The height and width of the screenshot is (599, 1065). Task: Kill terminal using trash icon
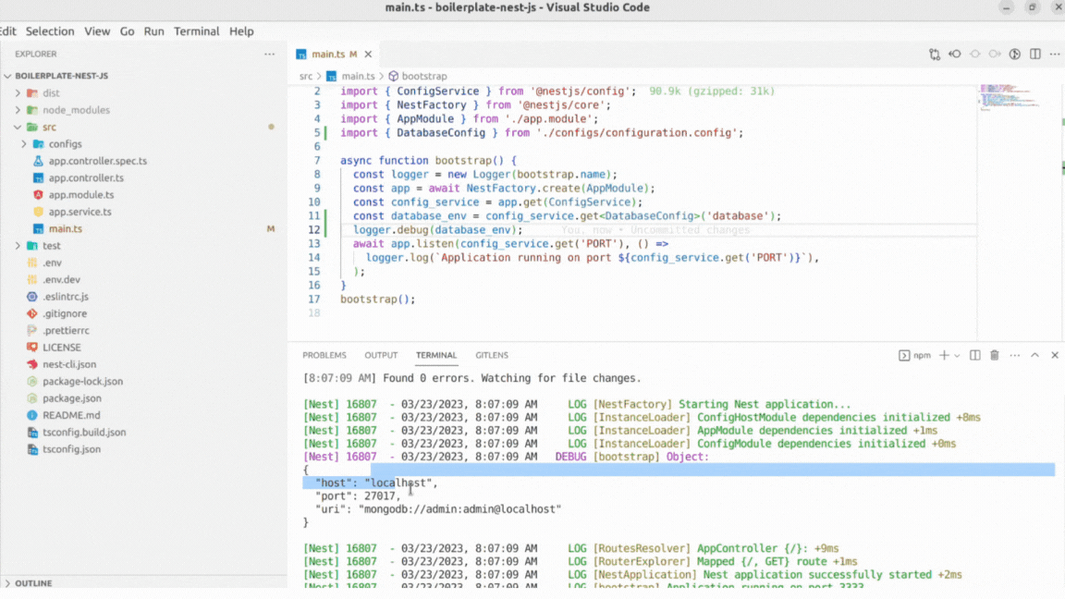[995, 355]
